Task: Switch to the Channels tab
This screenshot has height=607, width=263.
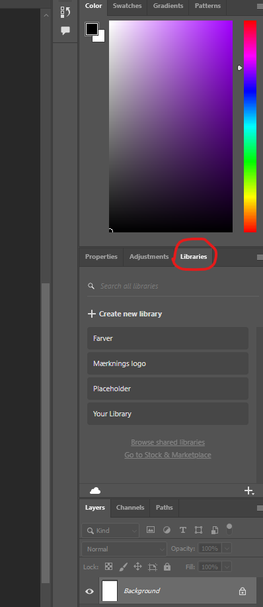Action: click(x=130, y=508)
